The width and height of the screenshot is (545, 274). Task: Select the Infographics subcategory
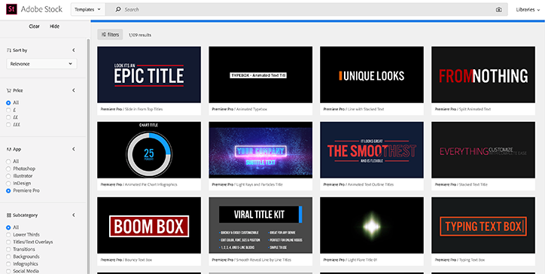(8, 264)
